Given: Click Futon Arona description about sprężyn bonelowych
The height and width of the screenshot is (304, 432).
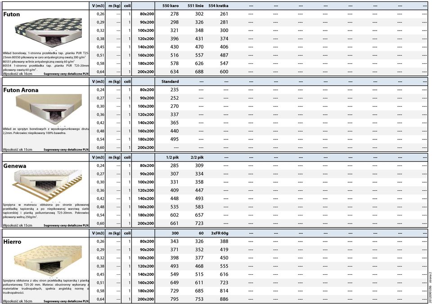Looking at the screenshot, I should point(46,131).
